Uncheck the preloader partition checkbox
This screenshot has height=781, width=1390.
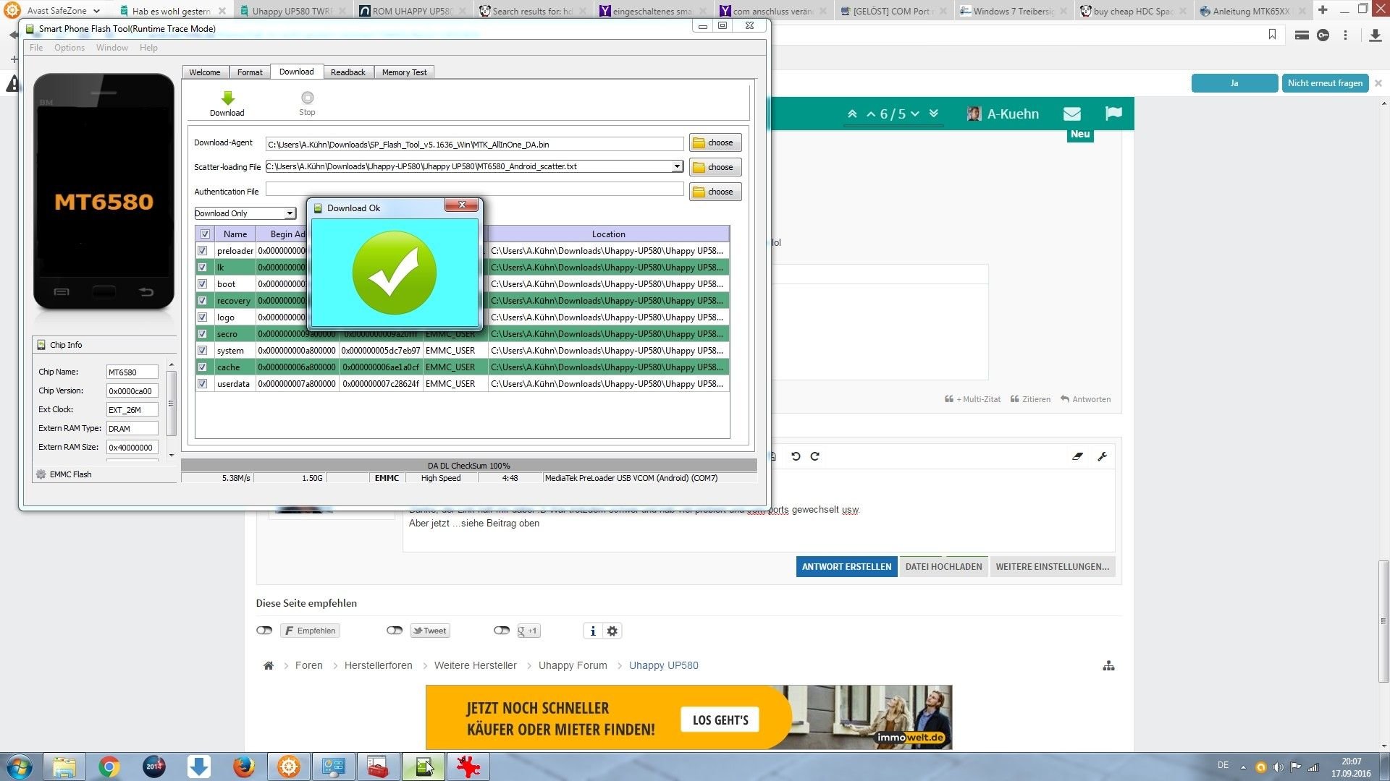[203, 251]
